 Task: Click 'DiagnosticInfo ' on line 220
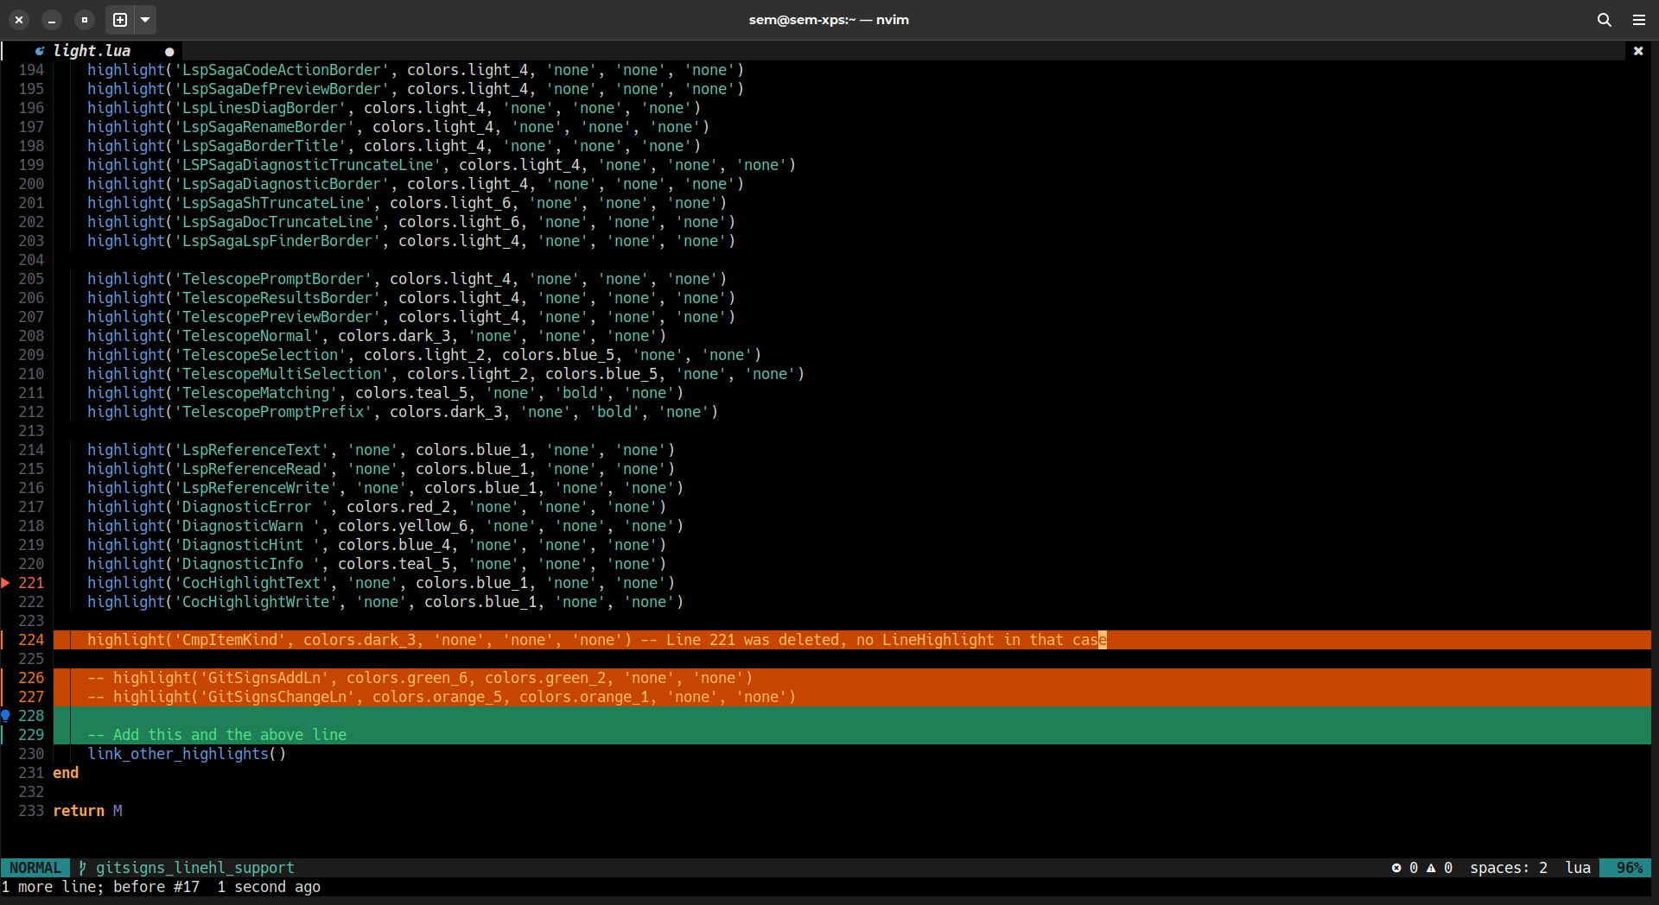pos(247,564)
